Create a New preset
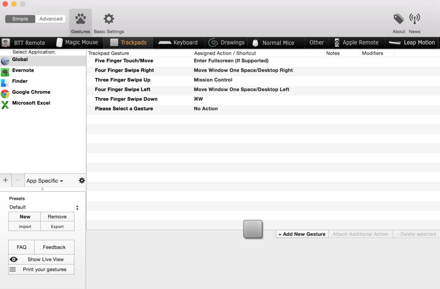Screen dimensions: 440x289 [x=24, y=217]
